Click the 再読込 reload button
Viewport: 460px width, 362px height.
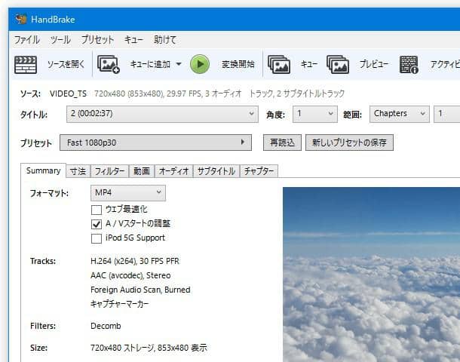[x=282, y=143]
